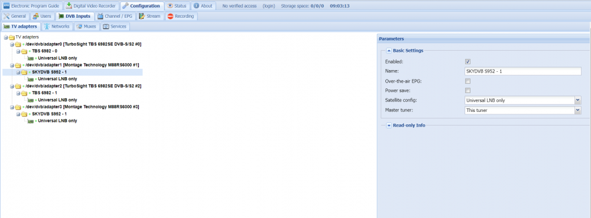Click the folder icon of TV adapters root

12,37
